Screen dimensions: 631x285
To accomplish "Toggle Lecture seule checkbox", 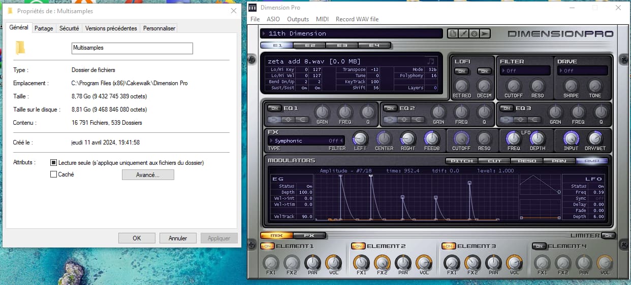I will [53, 163].
